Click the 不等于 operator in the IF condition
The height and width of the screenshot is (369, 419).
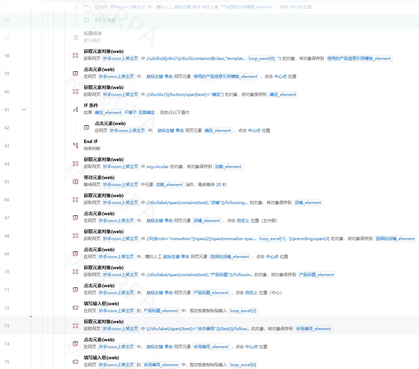pyautogui.click(x=131, y=113)
